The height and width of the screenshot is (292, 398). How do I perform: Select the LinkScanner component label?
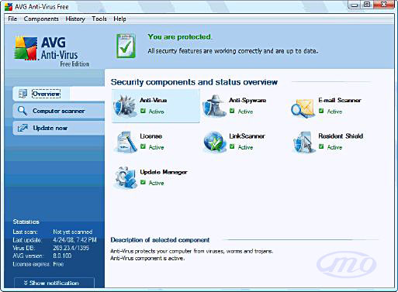coord(247,136)
